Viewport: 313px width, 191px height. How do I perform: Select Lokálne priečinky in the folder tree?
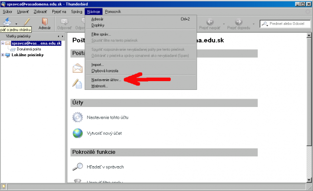(27, 55)
